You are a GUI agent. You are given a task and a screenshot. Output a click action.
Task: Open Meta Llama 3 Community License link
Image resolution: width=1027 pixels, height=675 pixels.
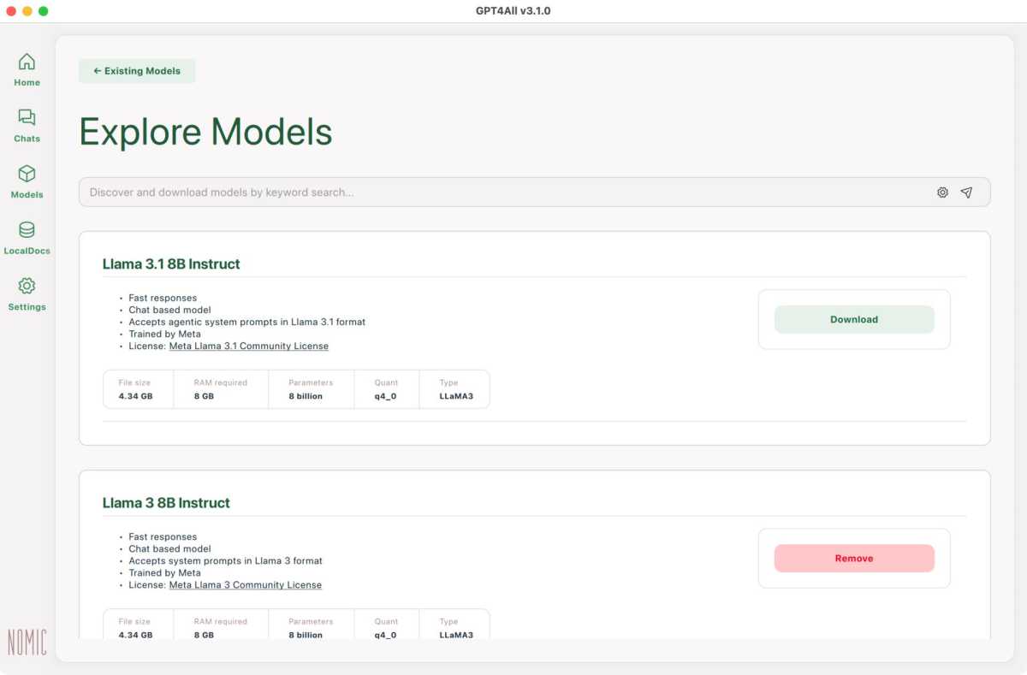245,585
